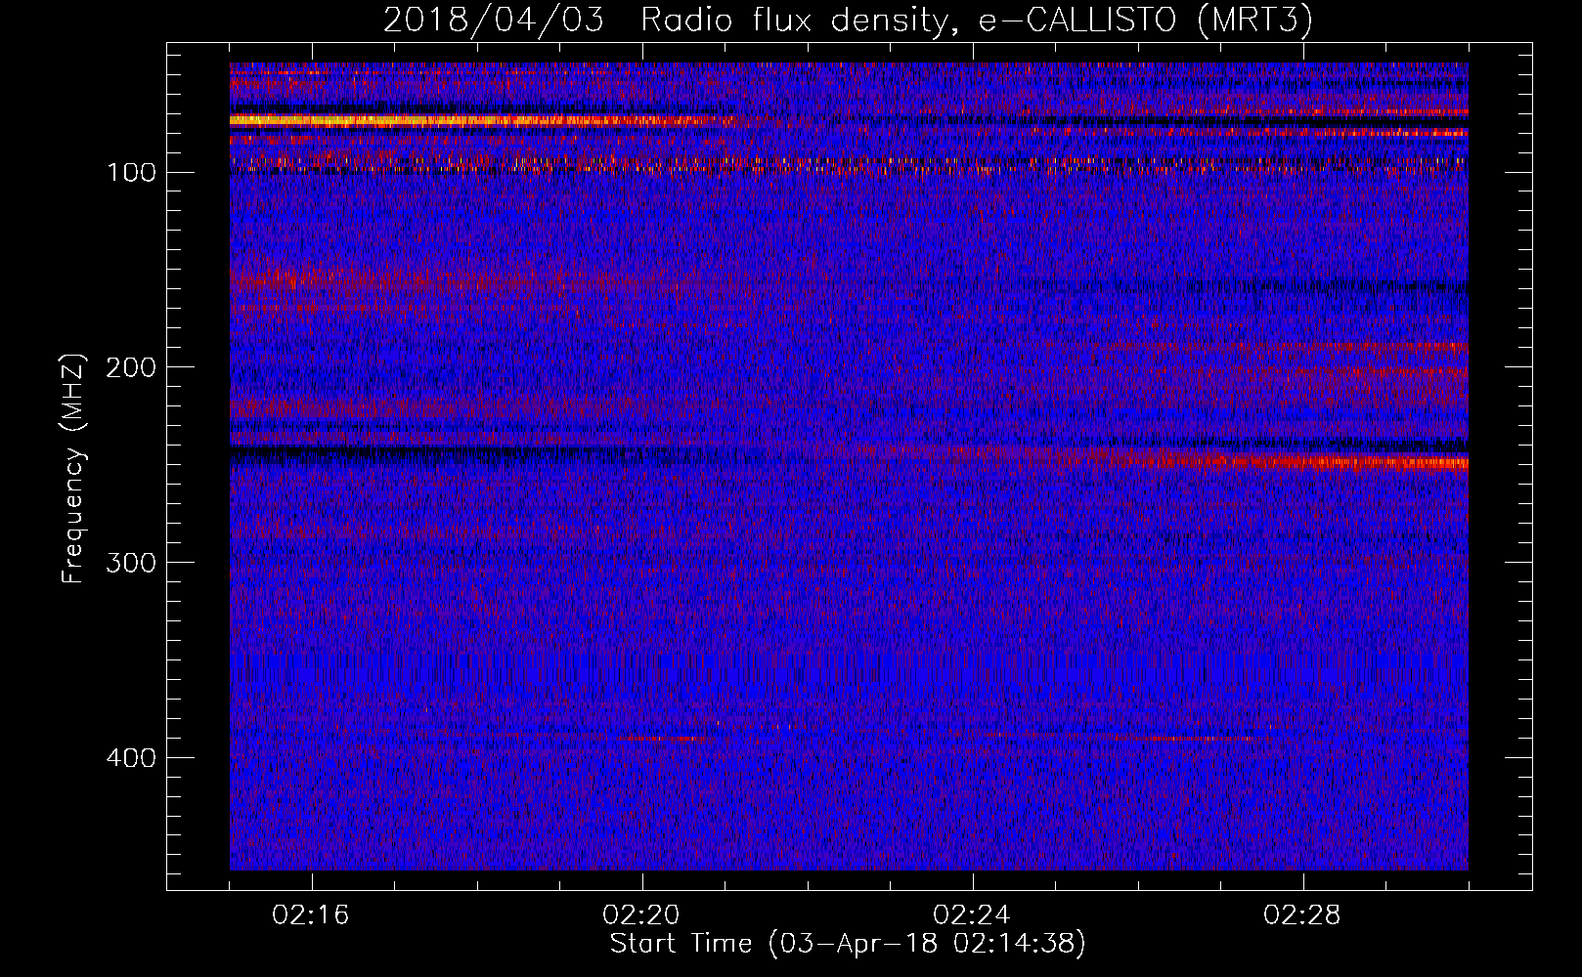
Task: Click the 02:28 time tick label
Action: (1302, 915)
